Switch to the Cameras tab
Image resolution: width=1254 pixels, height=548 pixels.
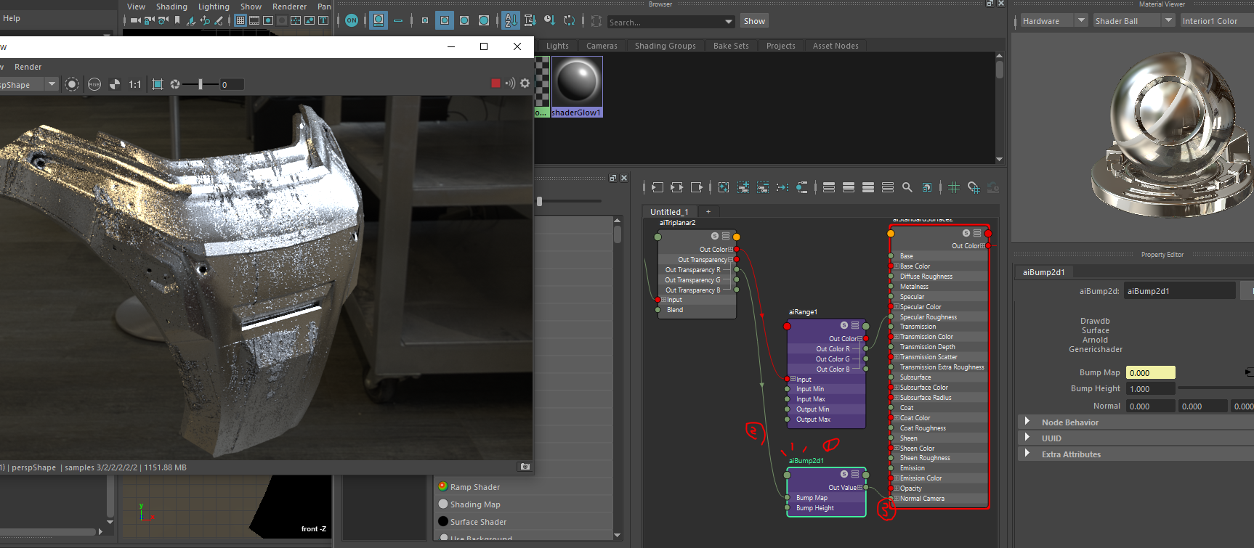602,46
